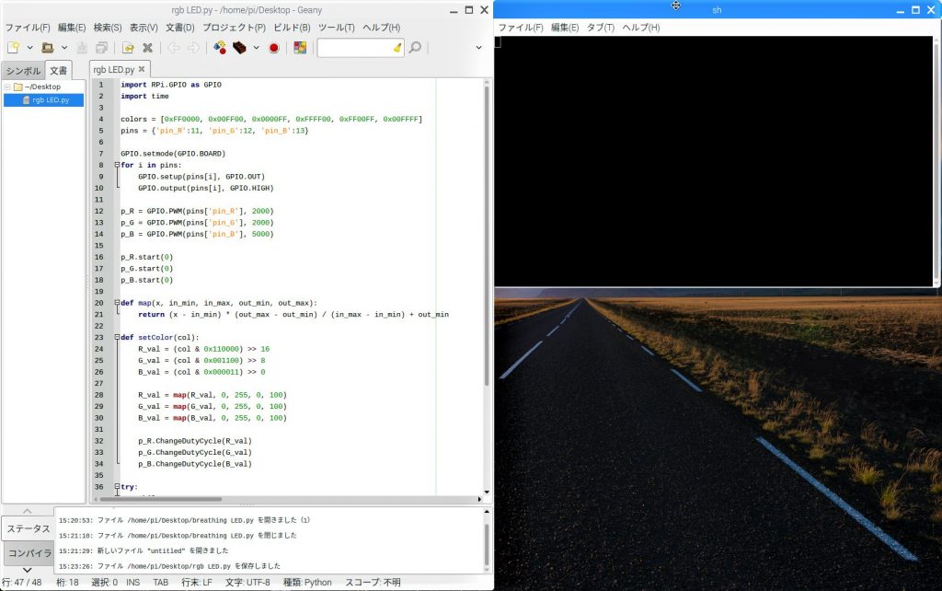Click the Compile icon in the toolbar
Viewport: 942px width, 591px height.
point(220,47)
